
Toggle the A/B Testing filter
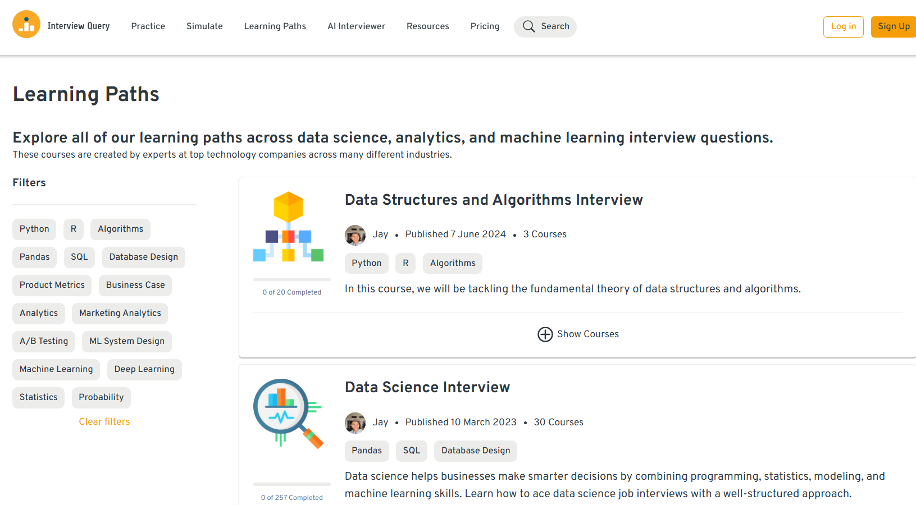point(43,341)
